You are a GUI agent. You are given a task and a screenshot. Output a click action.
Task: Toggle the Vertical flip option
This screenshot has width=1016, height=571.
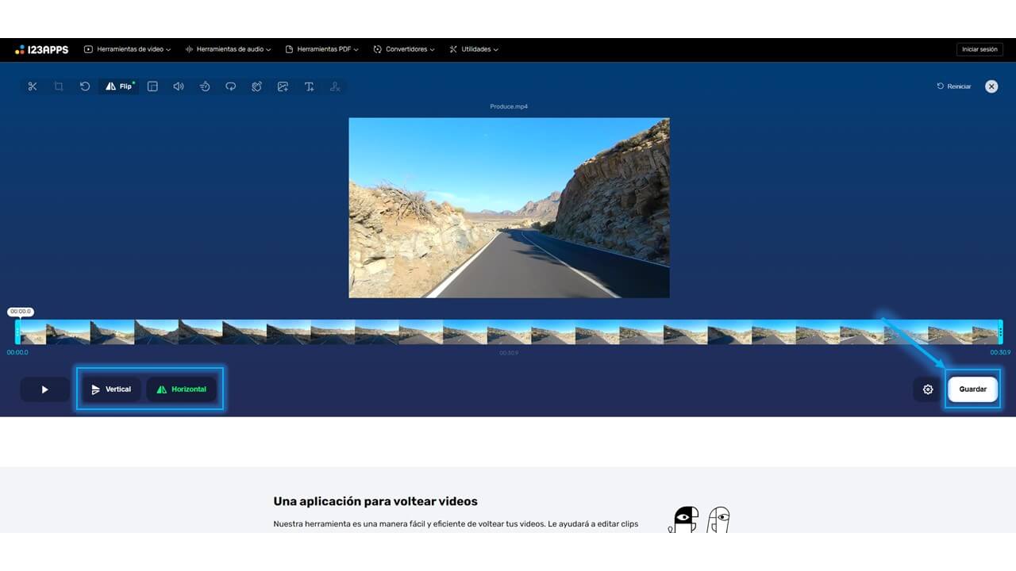point(111,389)
